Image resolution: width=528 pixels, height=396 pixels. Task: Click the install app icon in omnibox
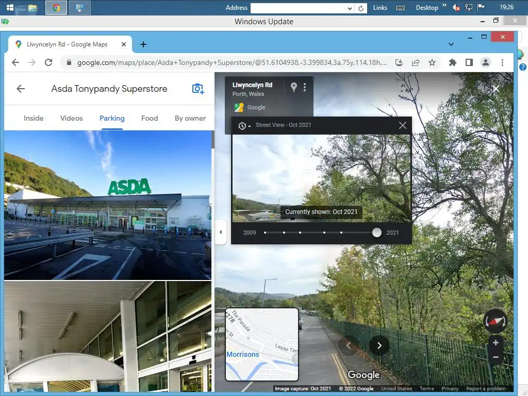pos(399,62)
